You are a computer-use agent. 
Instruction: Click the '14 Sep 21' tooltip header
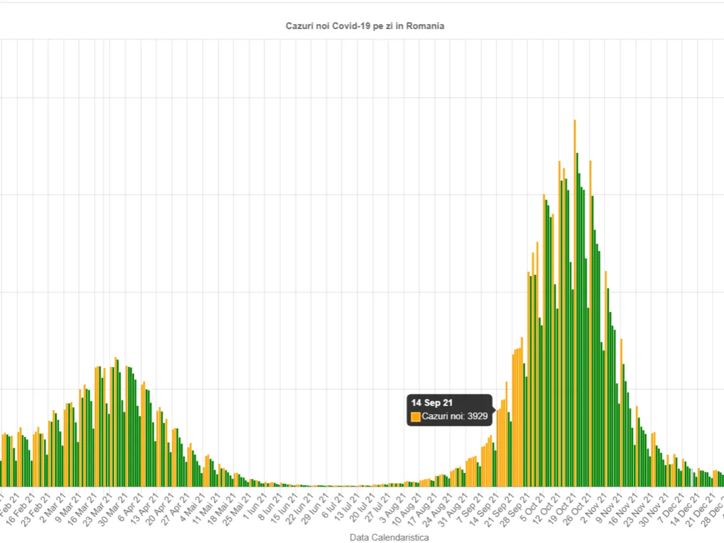pos(432,403)
